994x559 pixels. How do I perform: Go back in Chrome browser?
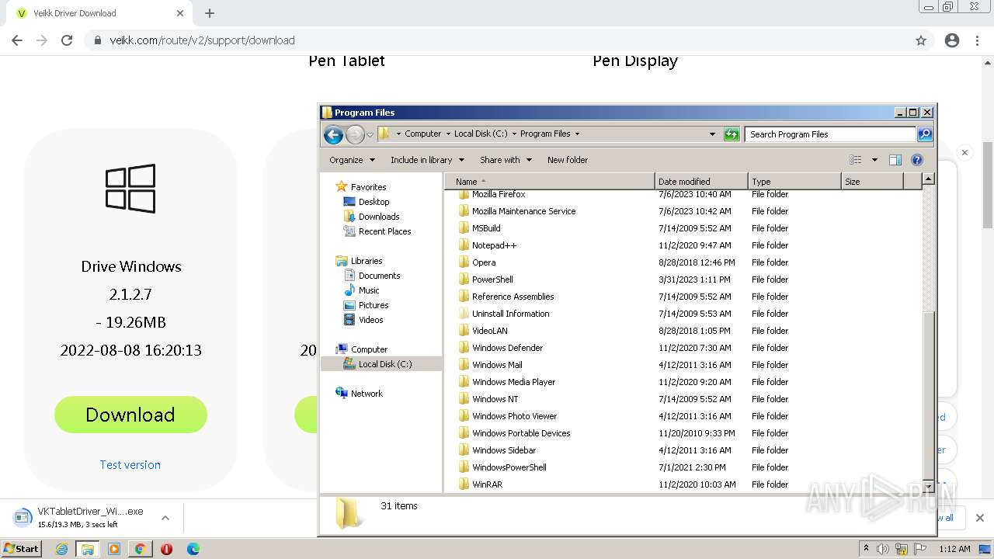pyautogui.click(x=17, y=40)
